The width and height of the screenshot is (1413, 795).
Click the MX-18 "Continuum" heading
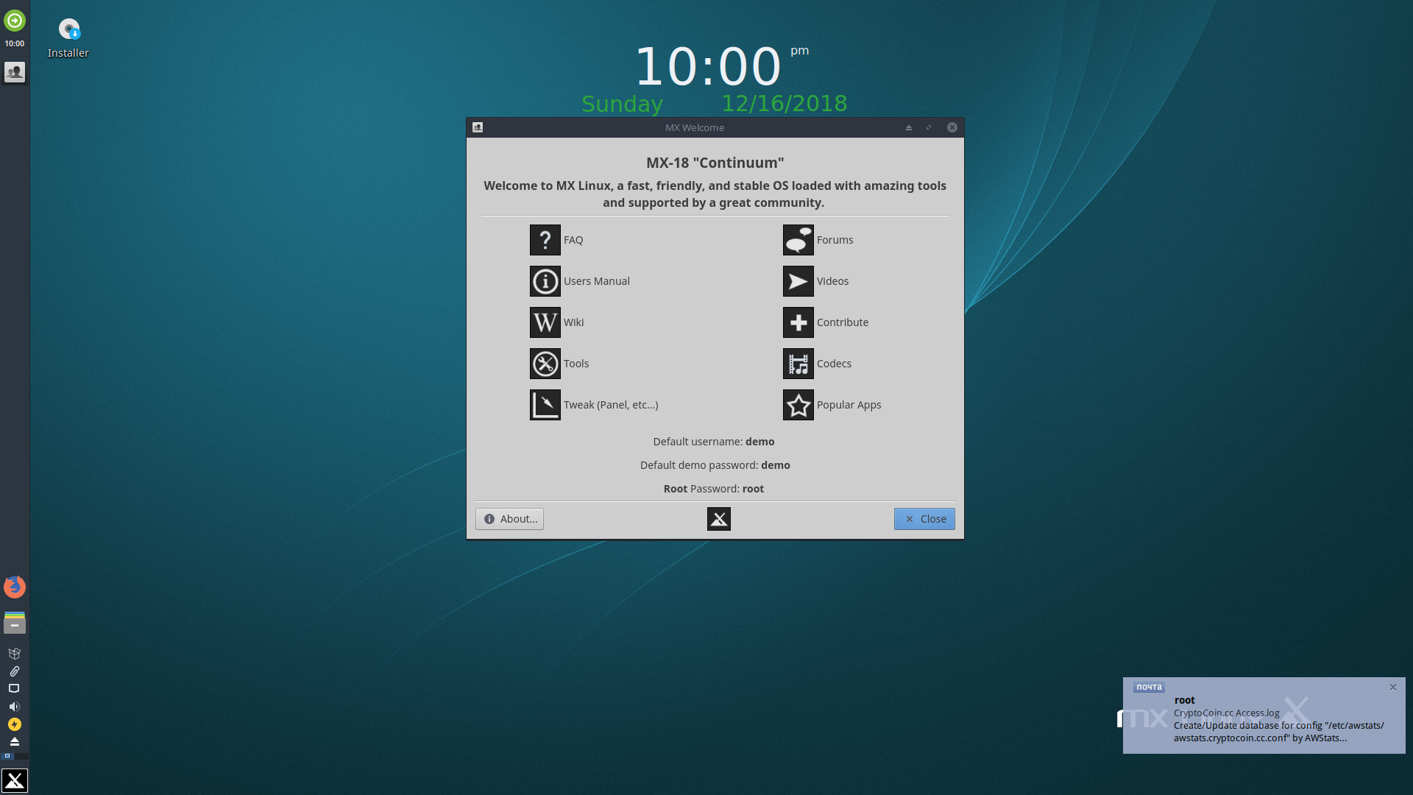coord(715,163)
